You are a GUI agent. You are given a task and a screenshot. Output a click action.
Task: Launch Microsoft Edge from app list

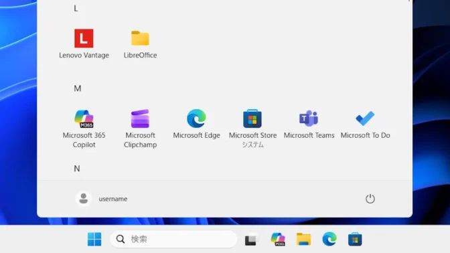(x=196, y=124)
